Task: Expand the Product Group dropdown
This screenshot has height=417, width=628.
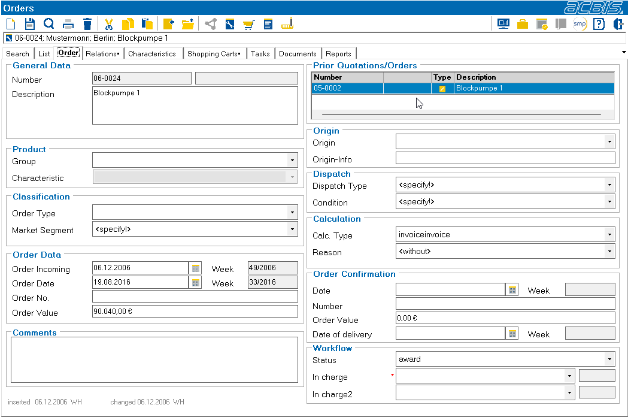Action: tap(292, 161)
